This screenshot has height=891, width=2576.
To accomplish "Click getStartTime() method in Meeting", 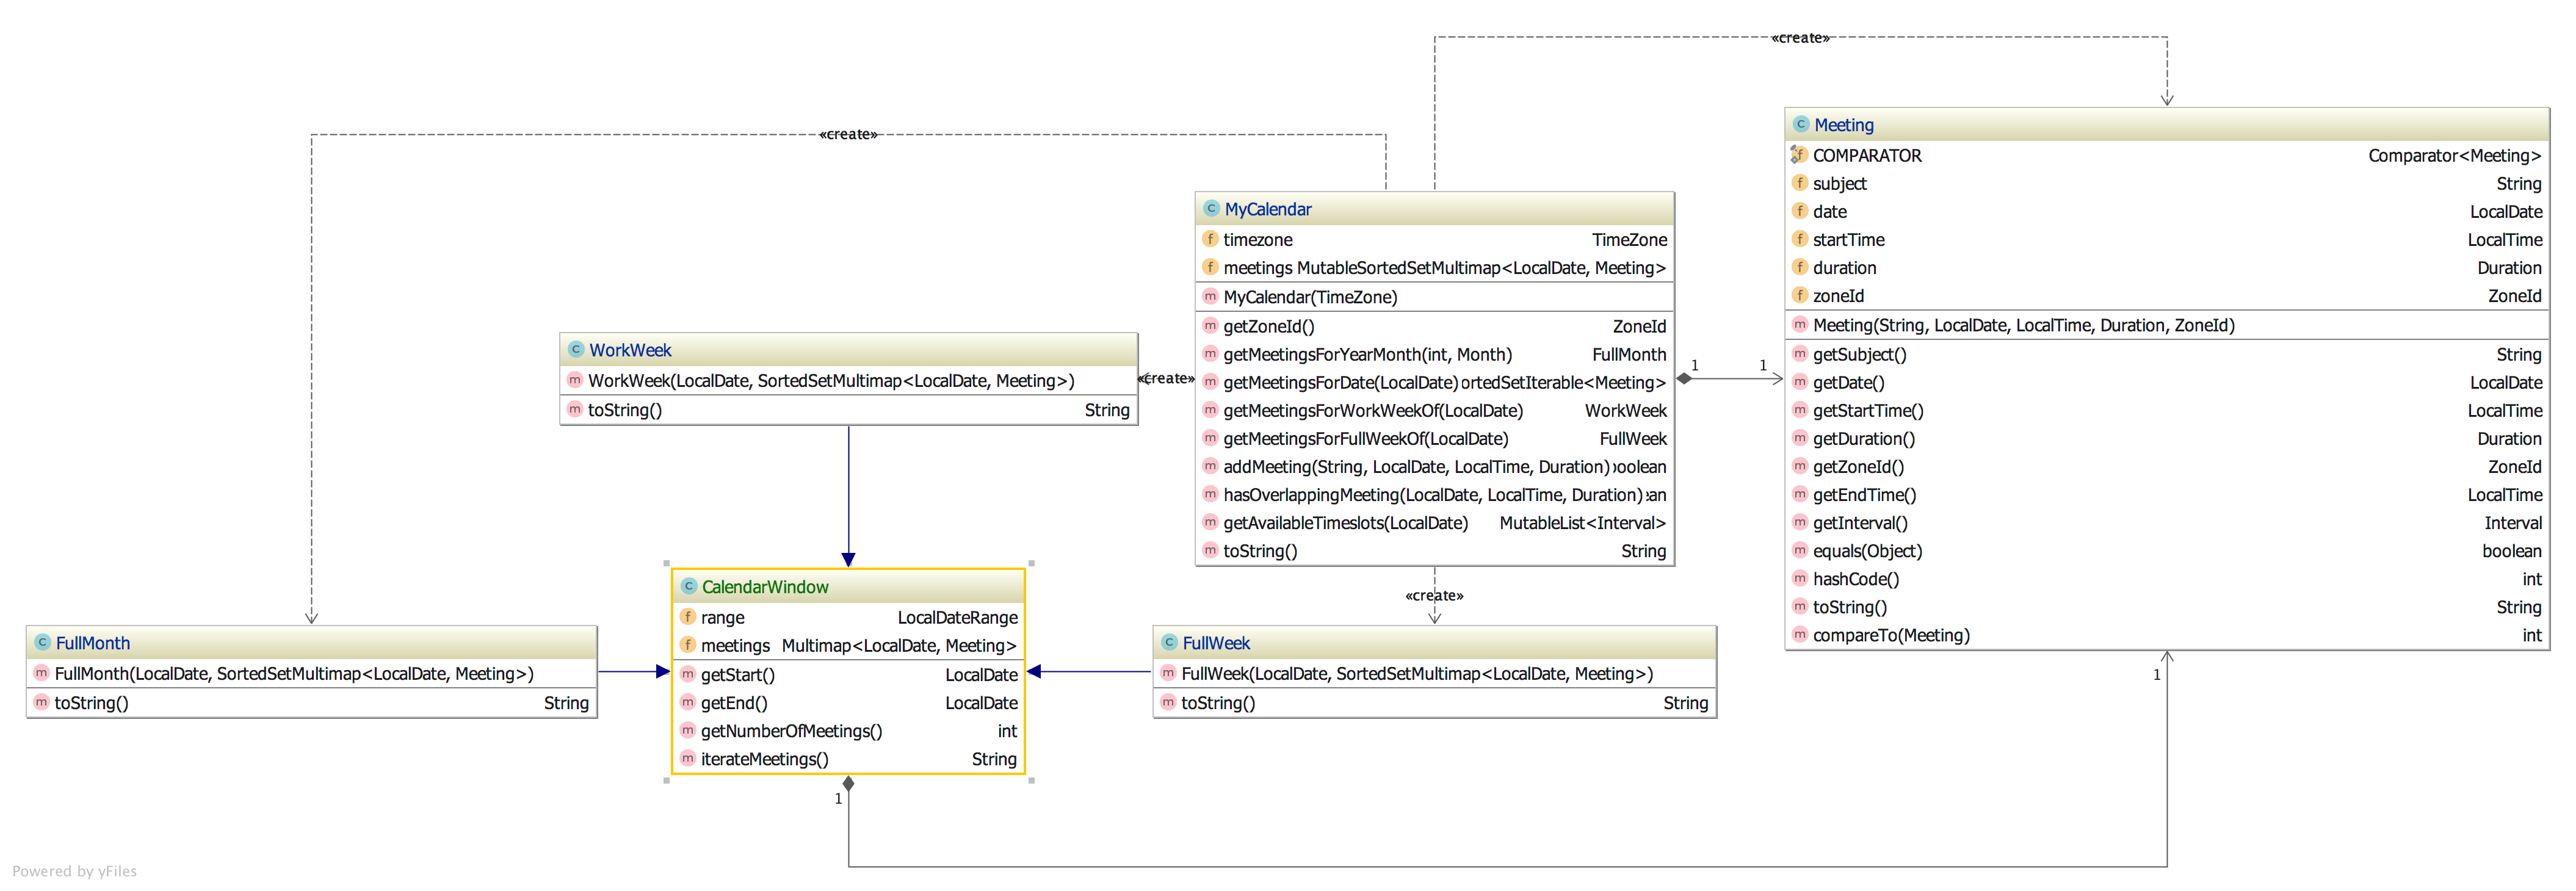I will click(x=2167, y=411).
